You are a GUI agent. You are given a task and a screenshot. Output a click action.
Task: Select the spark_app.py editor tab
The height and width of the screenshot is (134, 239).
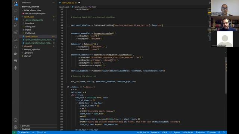pyautogui.click(x=69, y=3)
